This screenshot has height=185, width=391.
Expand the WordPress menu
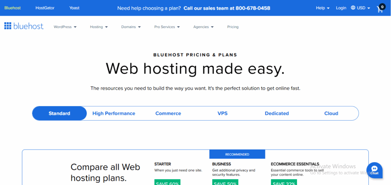tap(65, 27)
